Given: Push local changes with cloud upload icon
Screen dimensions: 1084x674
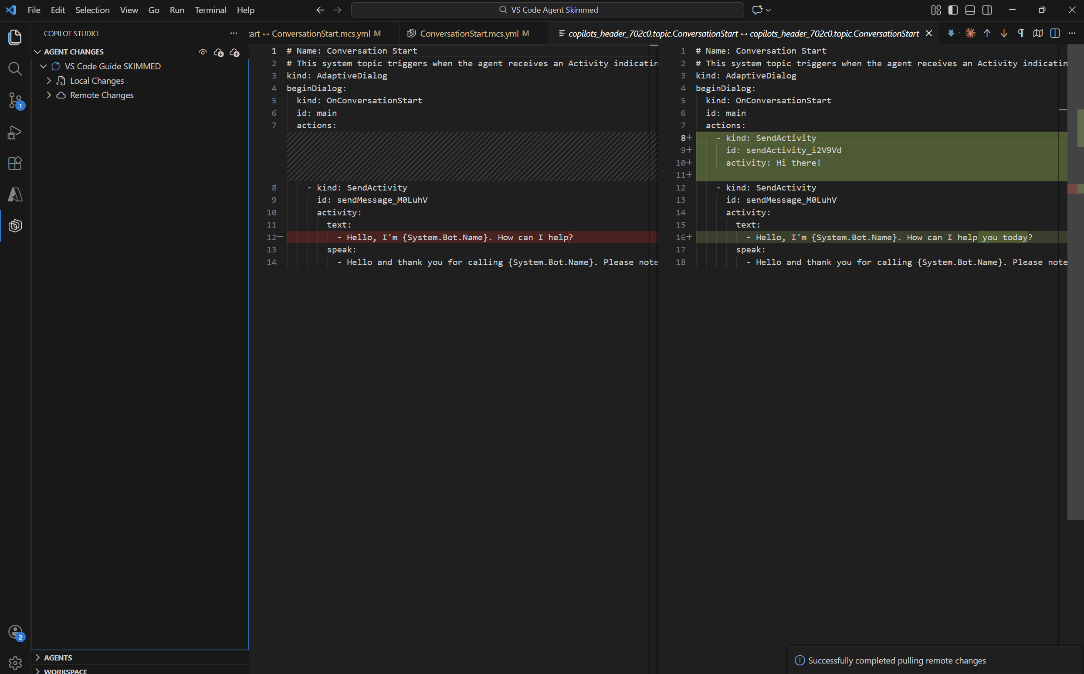Looking at the screenshot, I should point(235,53).
